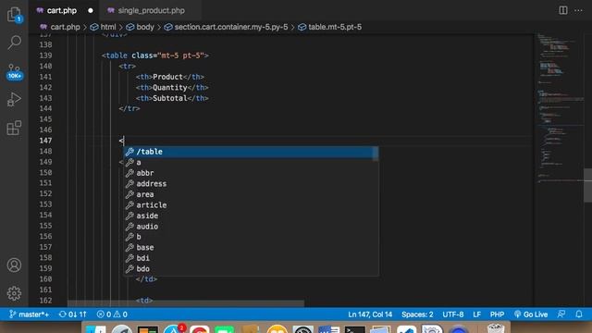Click the Subtotal table header text
Screen dimensions: 592x333
pos(170,98)
